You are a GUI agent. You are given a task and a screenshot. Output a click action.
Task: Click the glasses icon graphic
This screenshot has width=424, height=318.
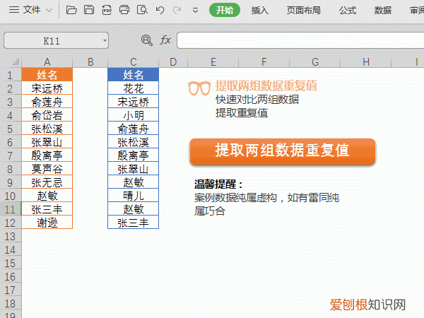point(199,88)
